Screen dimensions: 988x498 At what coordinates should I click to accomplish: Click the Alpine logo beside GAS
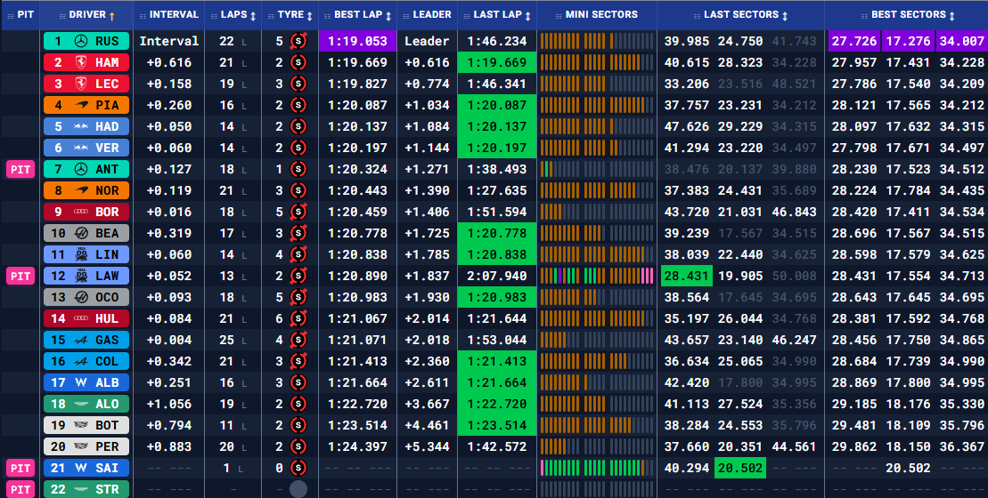point(82,340)
